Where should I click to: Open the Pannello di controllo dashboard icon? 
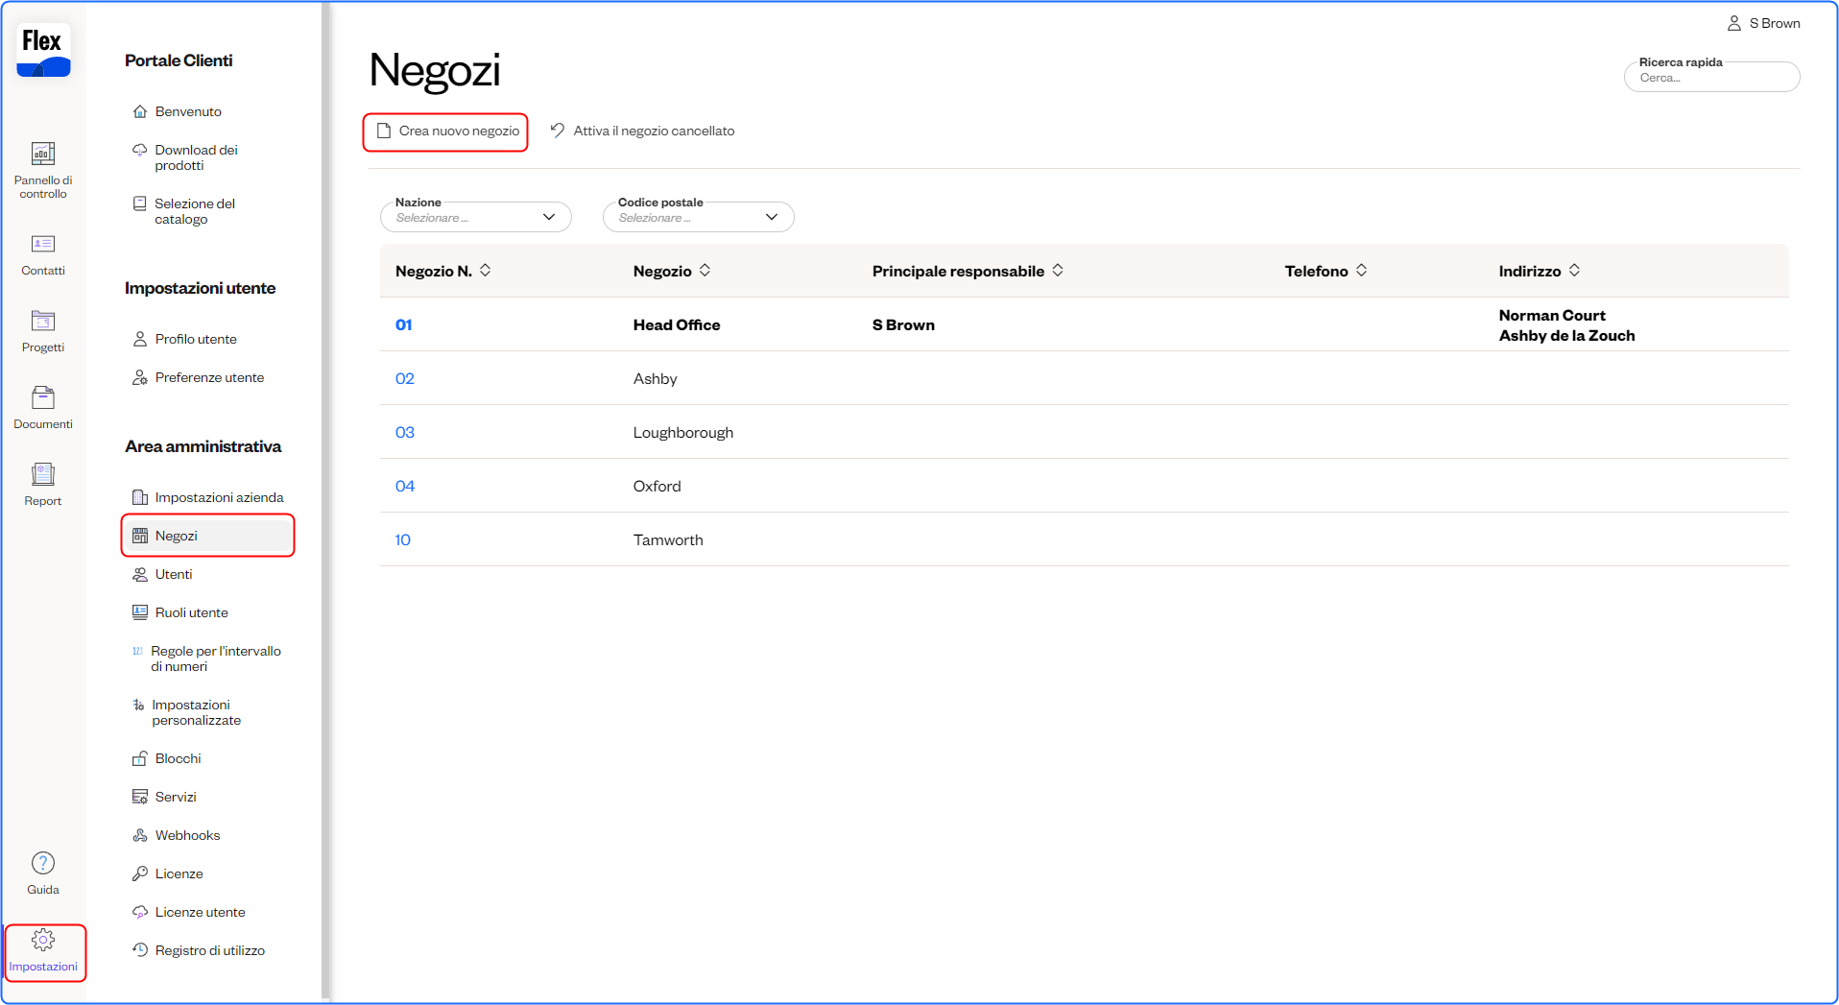(43, 155)
